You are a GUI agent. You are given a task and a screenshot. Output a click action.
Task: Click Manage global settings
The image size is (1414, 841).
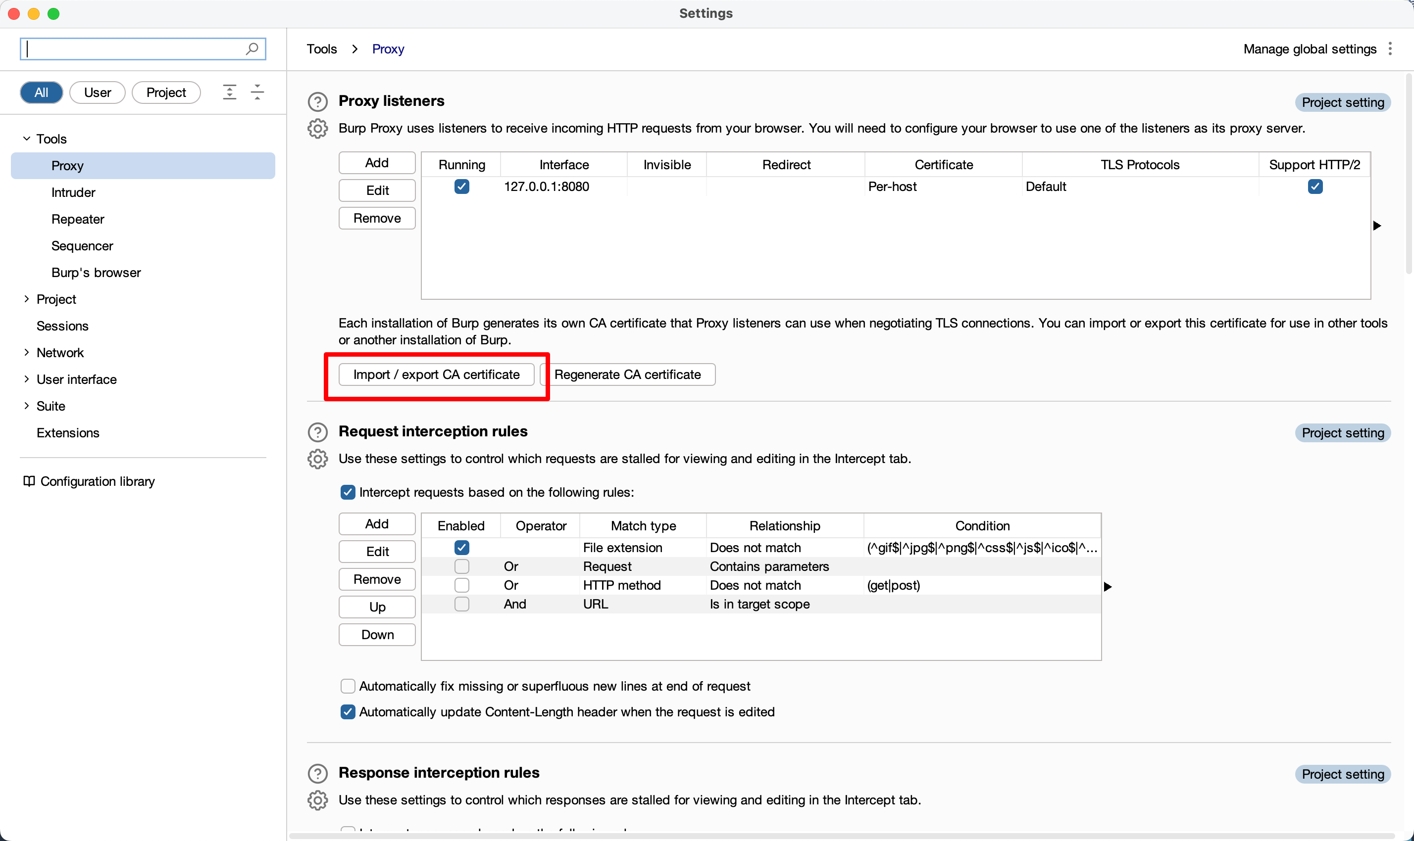[x=1310, y=49]
